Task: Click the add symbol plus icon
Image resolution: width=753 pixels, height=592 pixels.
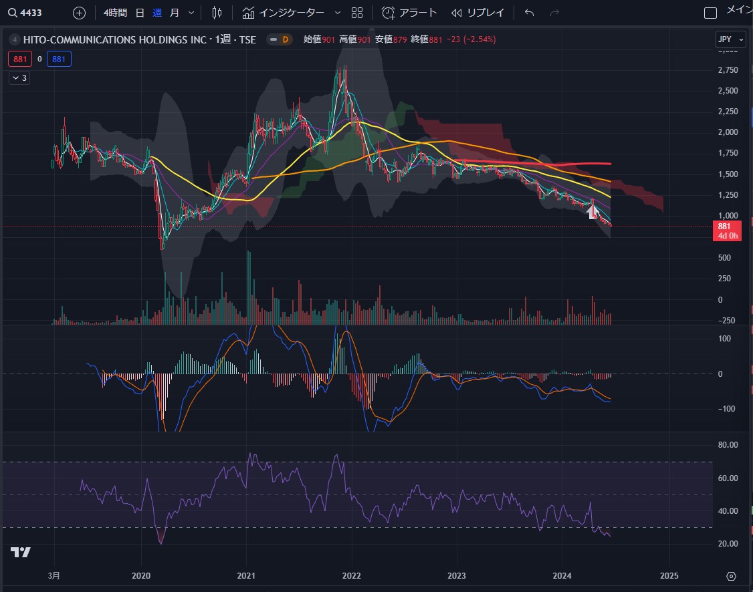Action: 79,13
